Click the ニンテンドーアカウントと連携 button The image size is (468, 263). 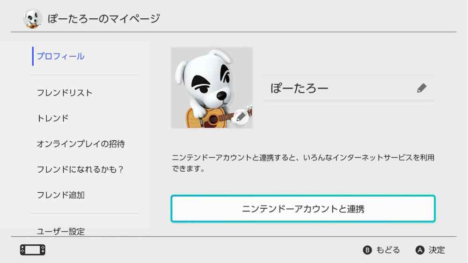(x=303, y=209)
